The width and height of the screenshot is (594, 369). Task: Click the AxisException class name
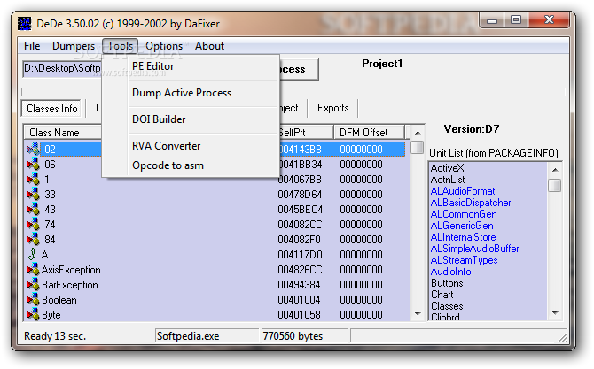pyautogui.click(x=71, y=270)
